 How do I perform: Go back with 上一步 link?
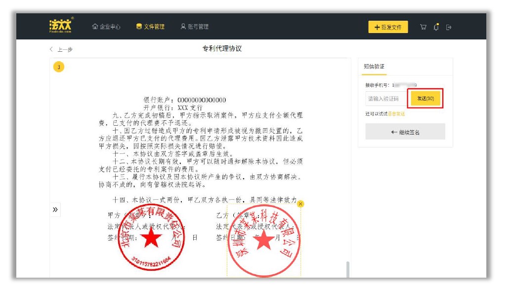pos(61,49)
